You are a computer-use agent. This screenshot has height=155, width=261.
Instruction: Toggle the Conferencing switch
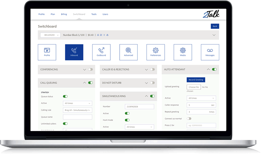point(90,69)
